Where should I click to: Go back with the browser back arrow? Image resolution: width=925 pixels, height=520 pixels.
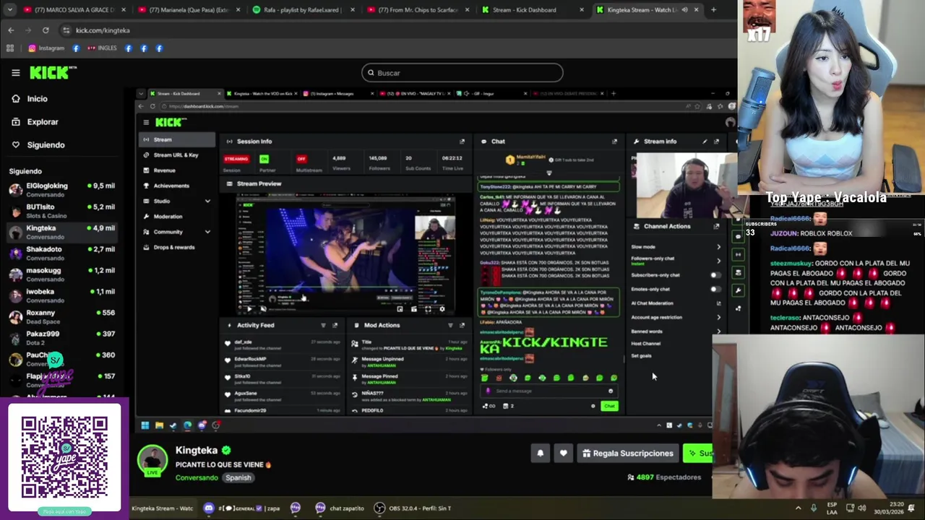click(11, 30)
